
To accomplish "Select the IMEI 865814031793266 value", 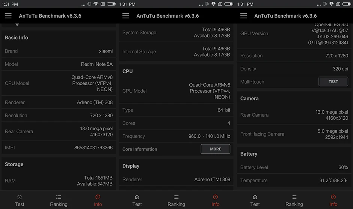I will pos(94,147).
